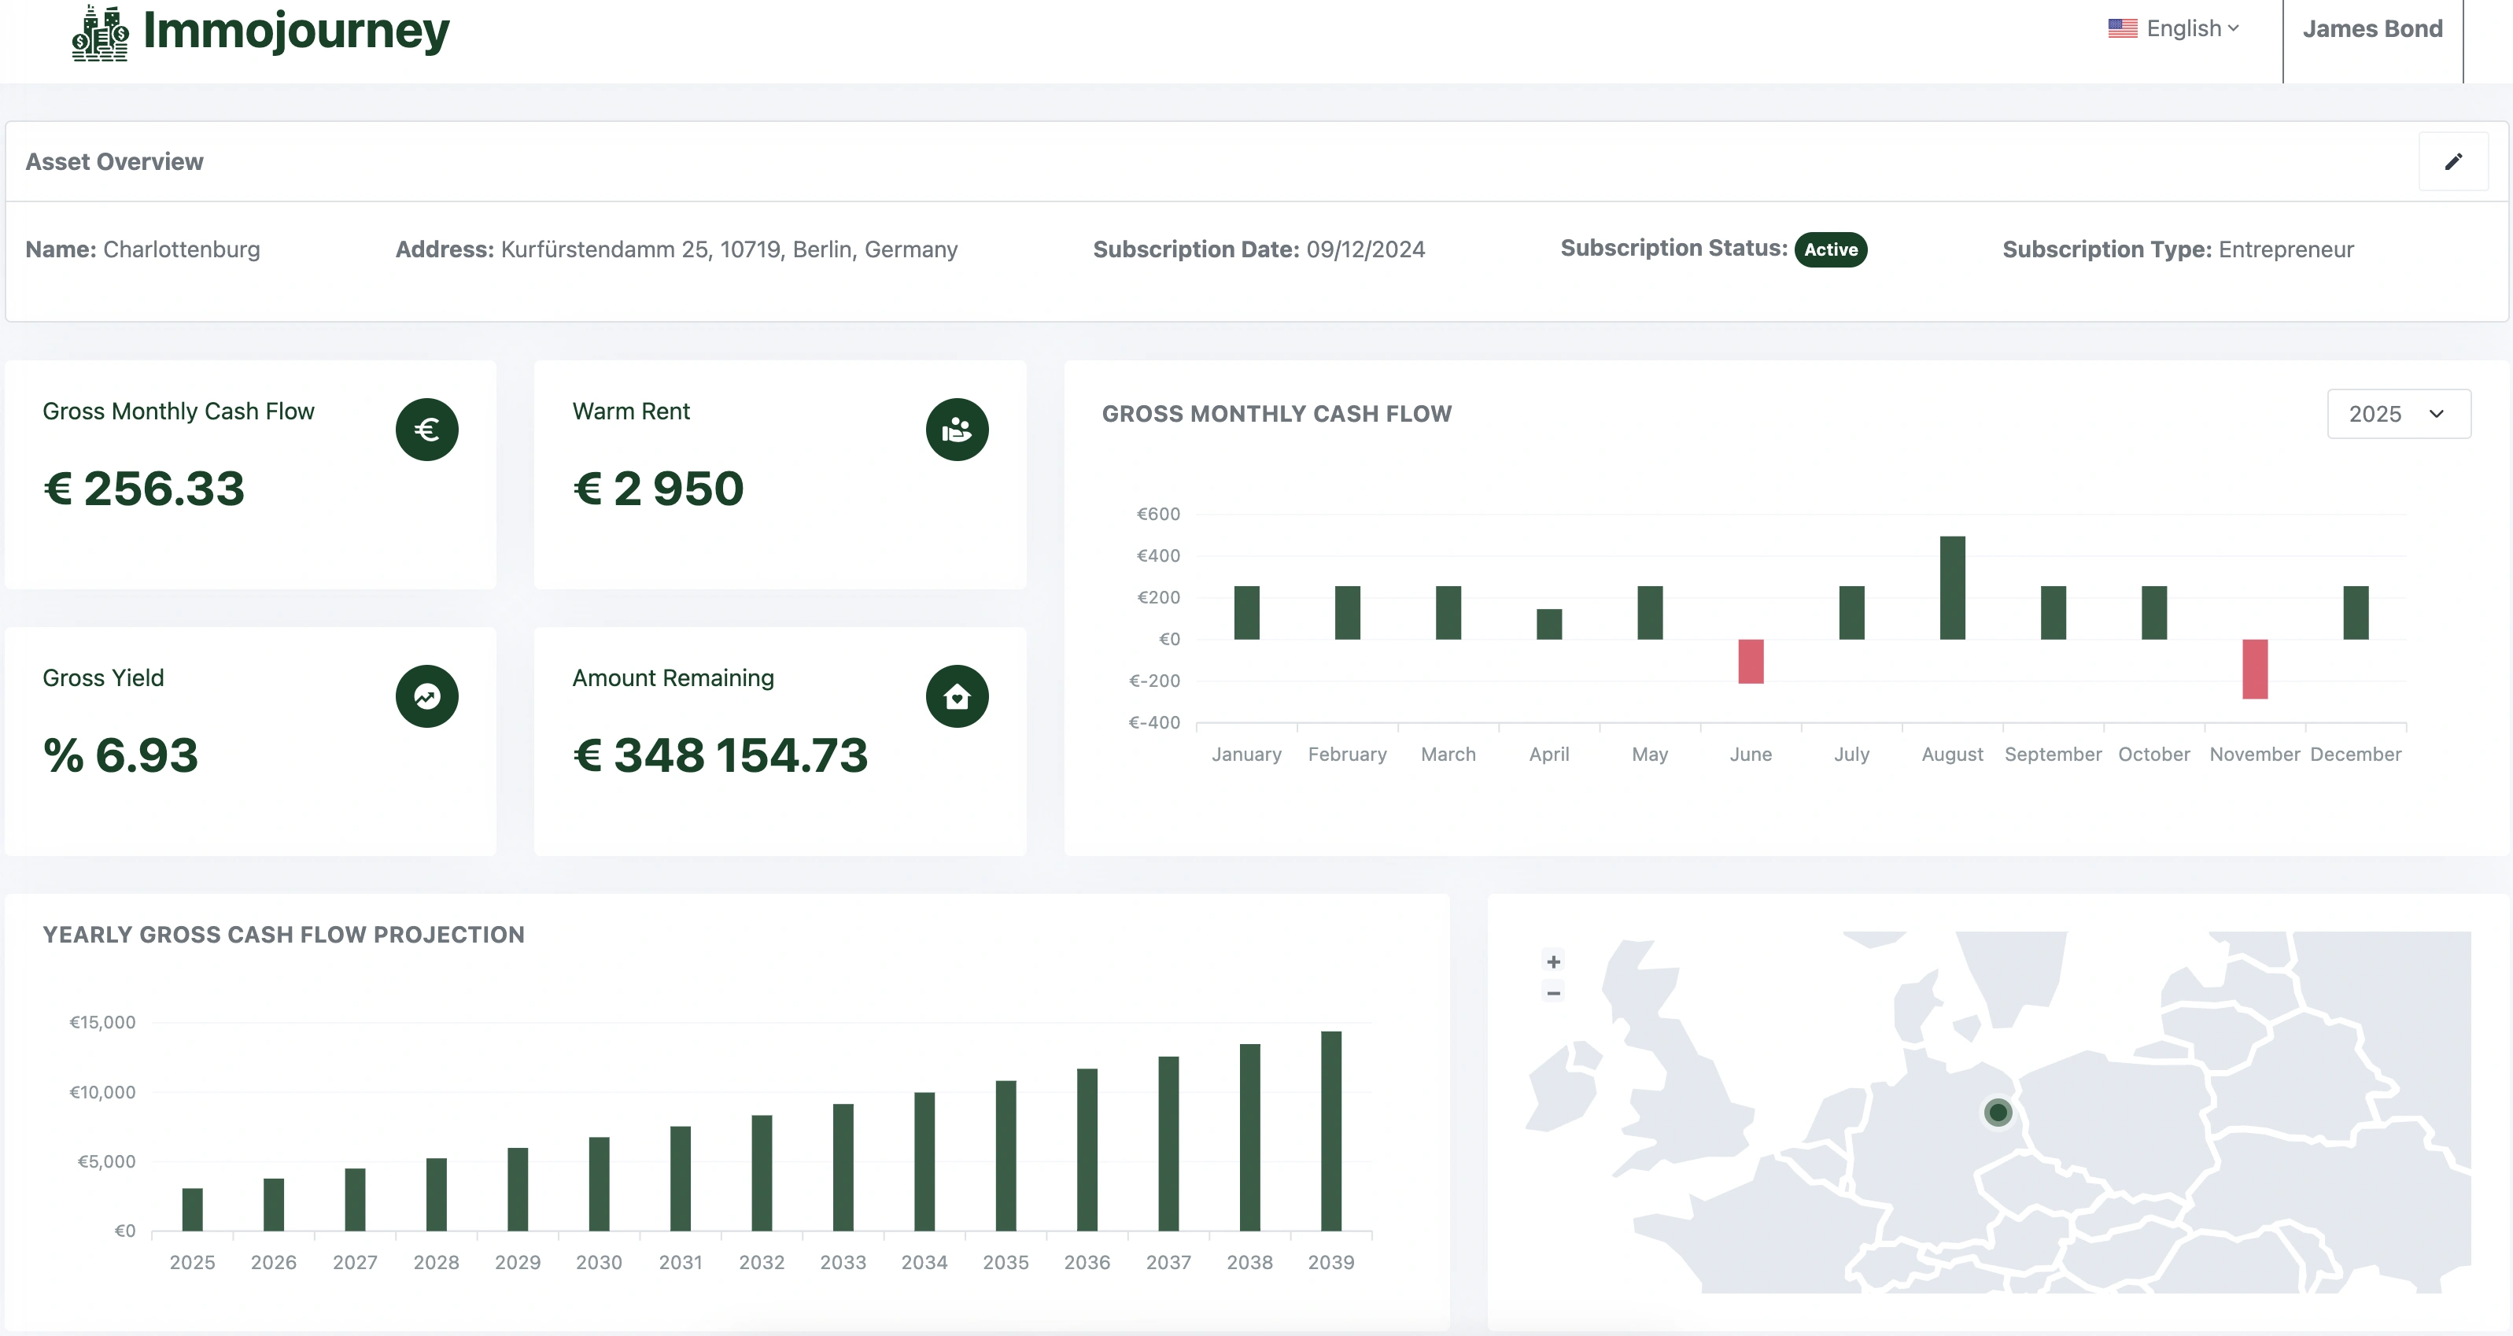Click the US flag icon
Image resolution: width=2513 pixels, height=1336 pixels.
2122,29
